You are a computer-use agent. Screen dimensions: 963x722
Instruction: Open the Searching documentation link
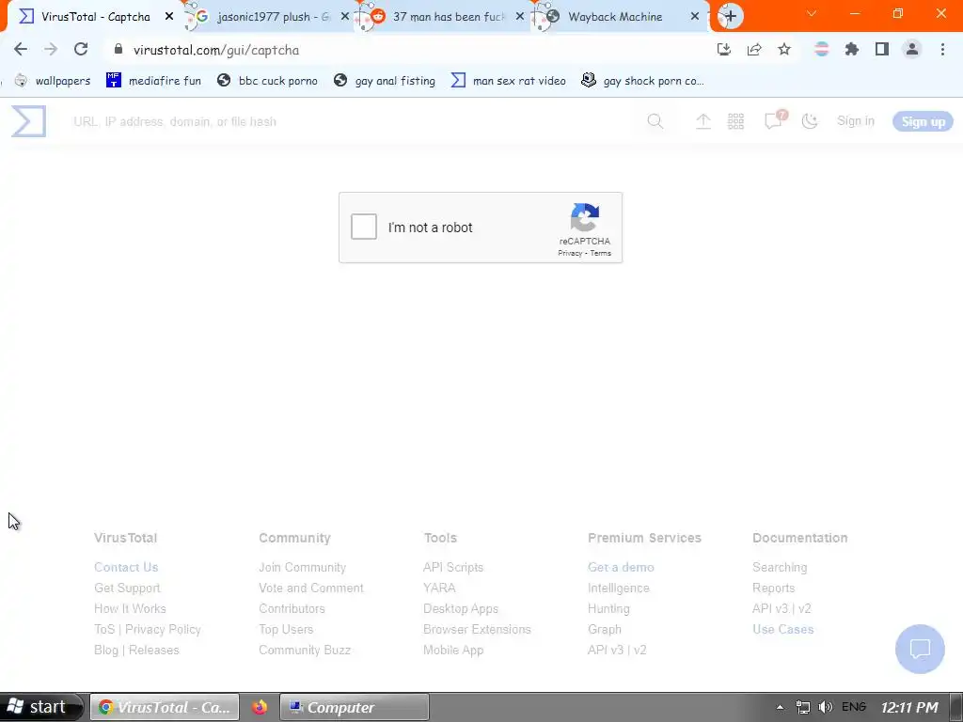coord(780,567)
